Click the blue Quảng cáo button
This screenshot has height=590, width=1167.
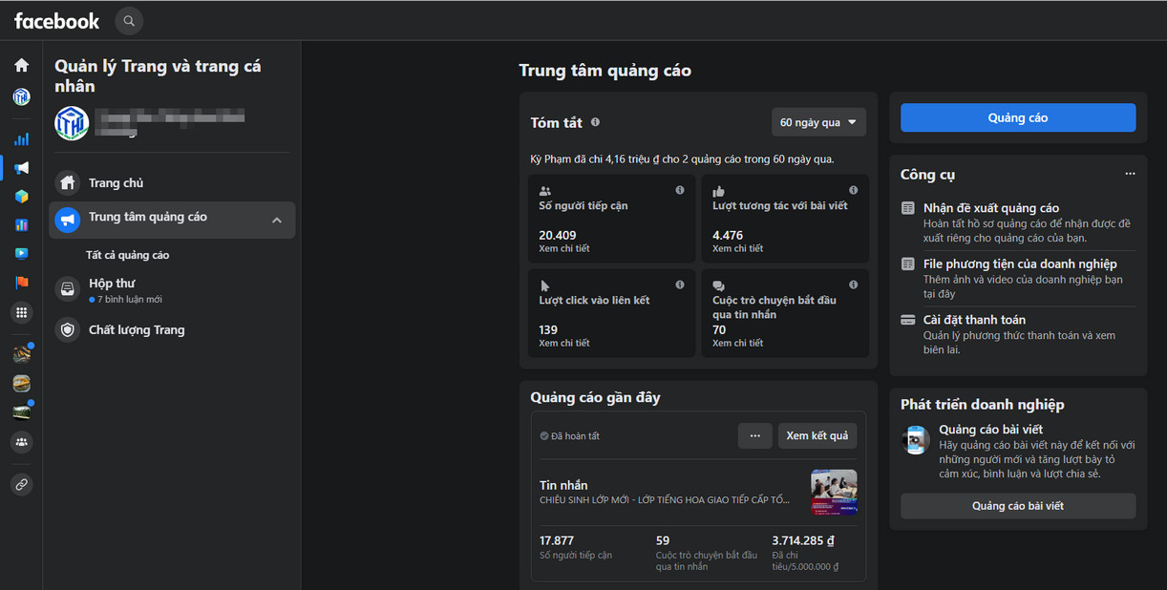click(x=1018, y=117)
